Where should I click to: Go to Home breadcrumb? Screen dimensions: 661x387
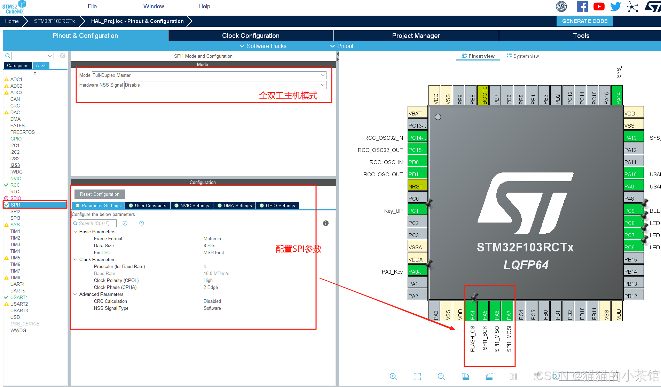point(12,21)
